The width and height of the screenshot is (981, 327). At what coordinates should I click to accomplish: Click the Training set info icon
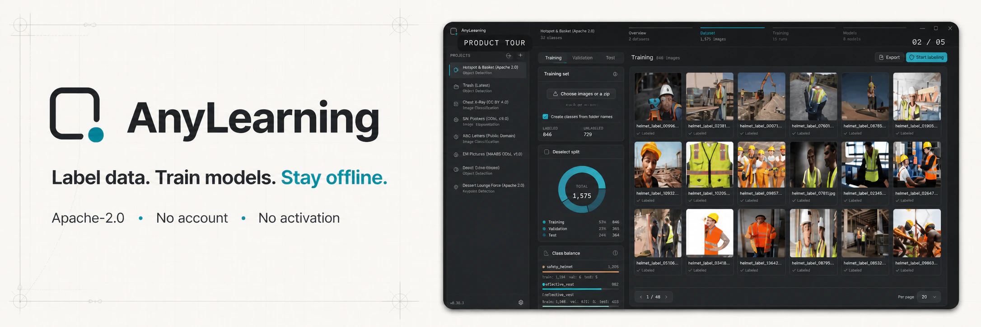tap(615, 74)
